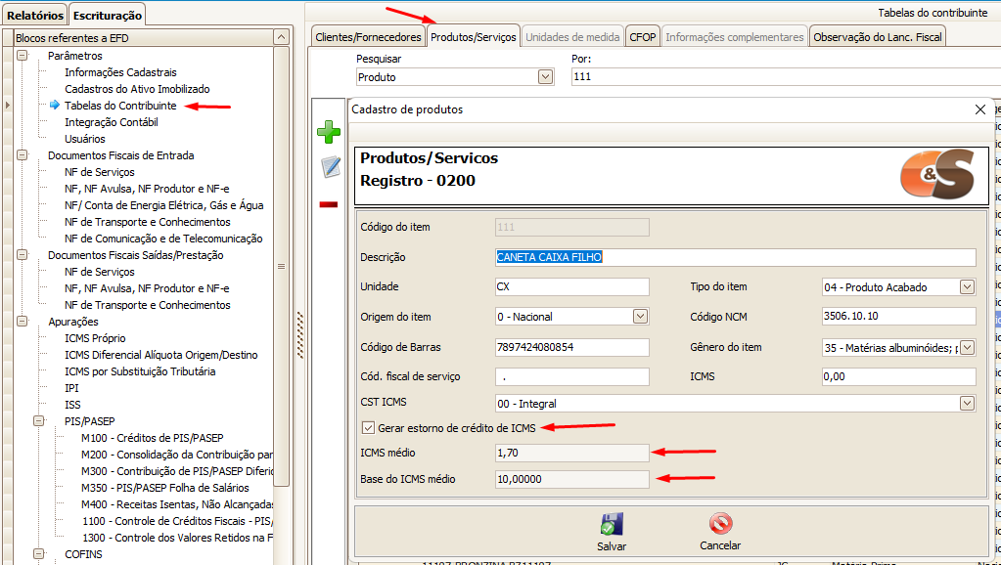Viewport: 1001px width, 565px height.
Task: Open the Relatórios tab
Action: (35, 15)
